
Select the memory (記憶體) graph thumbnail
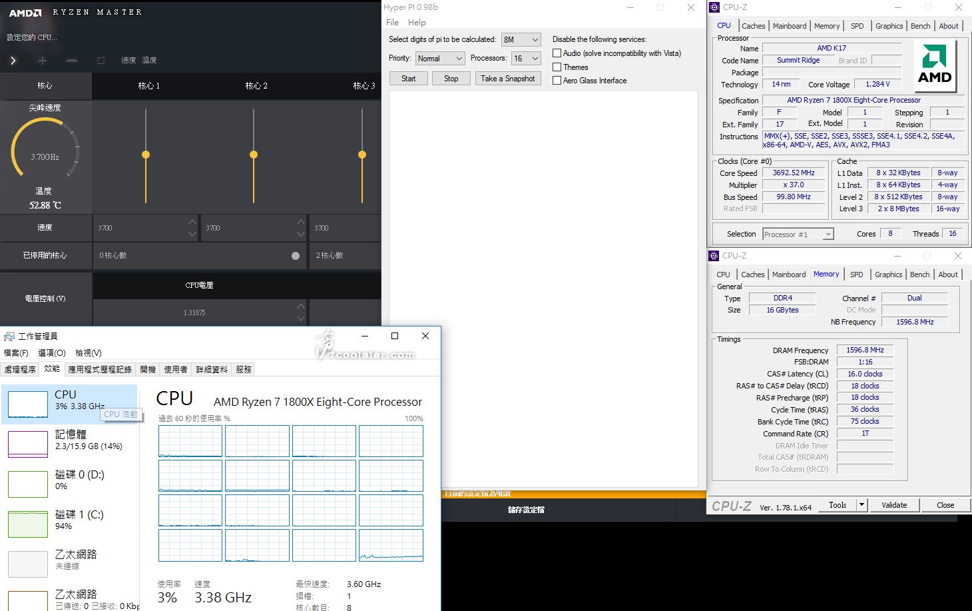(28, 444)
